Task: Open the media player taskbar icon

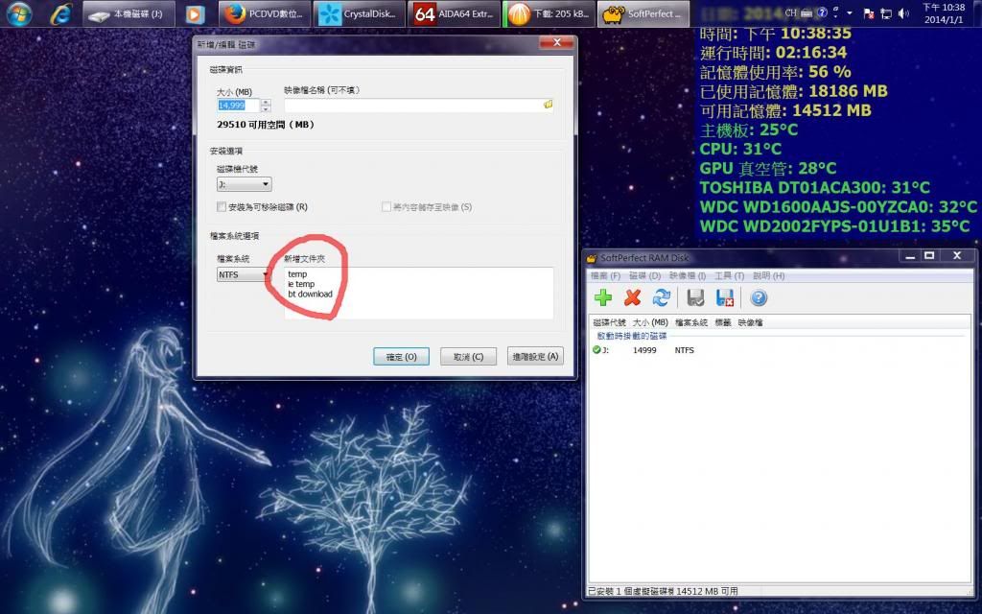Action: pyautogui.click(x=195, y=13)
